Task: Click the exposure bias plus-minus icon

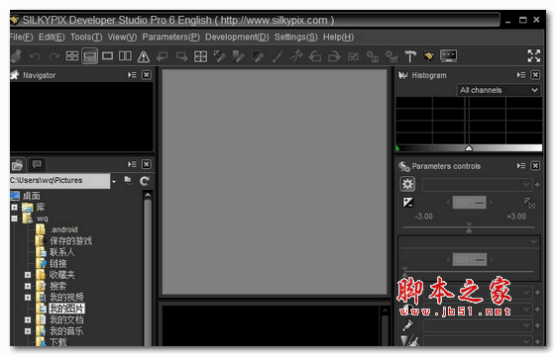Action: [x=408, y=203]
